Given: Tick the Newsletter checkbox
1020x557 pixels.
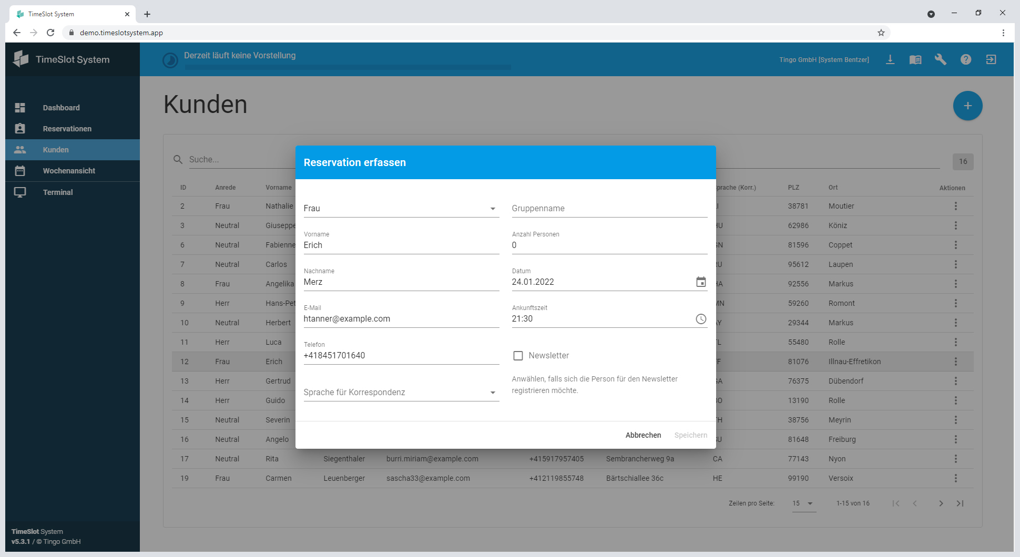Looking at the screenshot, I should [518, 356].
